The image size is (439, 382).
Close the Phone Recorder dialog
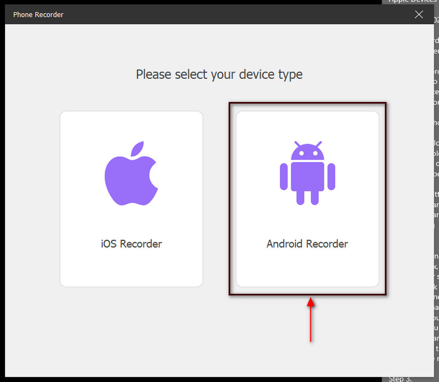pyautogui.click(x=419, y=15)
